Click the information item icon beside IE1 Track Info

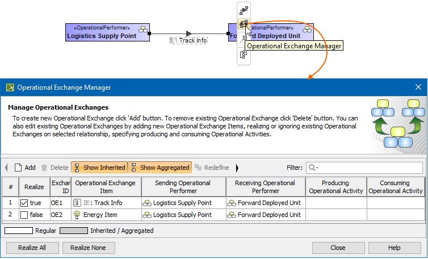(x=77, y=203)
